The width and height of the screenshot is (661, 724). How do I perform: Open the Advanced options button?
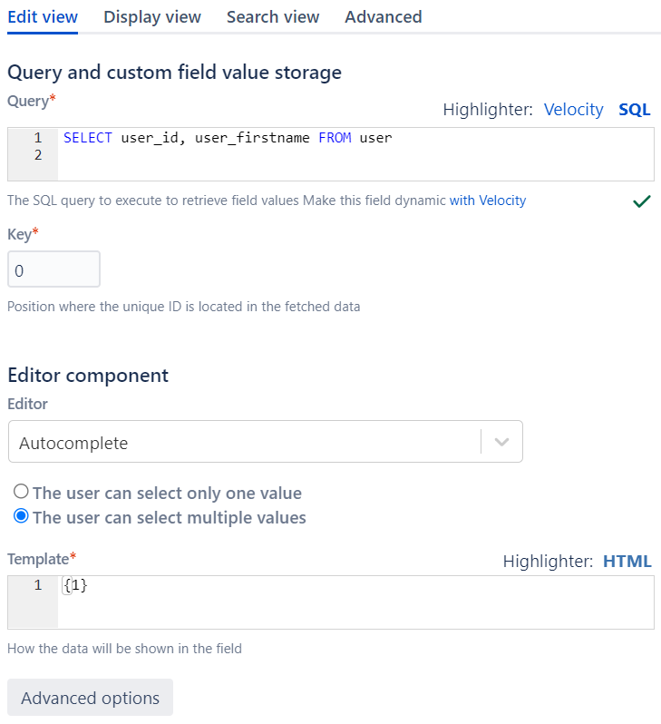pos(90,698)
